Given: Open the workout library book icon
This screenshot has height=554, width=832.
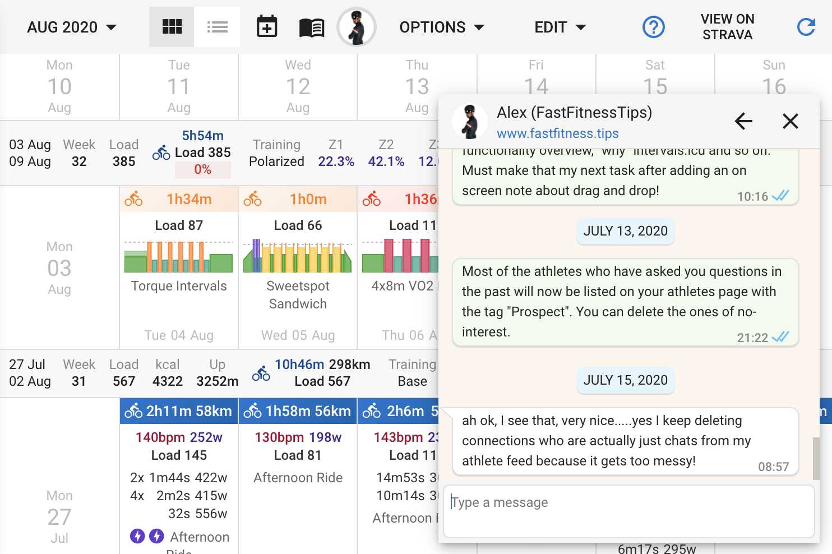Looking at the screenshot, I should tap(312, 27).
